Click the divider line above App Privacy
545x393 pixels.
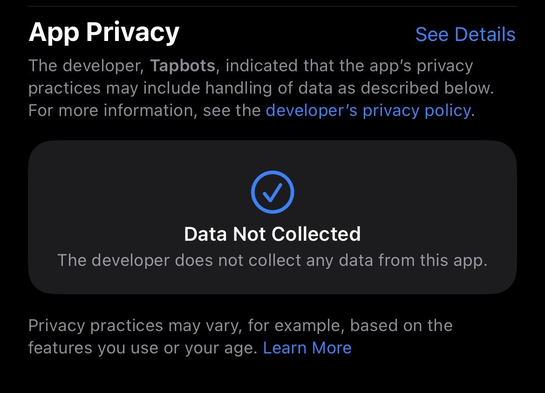[272, 6]
